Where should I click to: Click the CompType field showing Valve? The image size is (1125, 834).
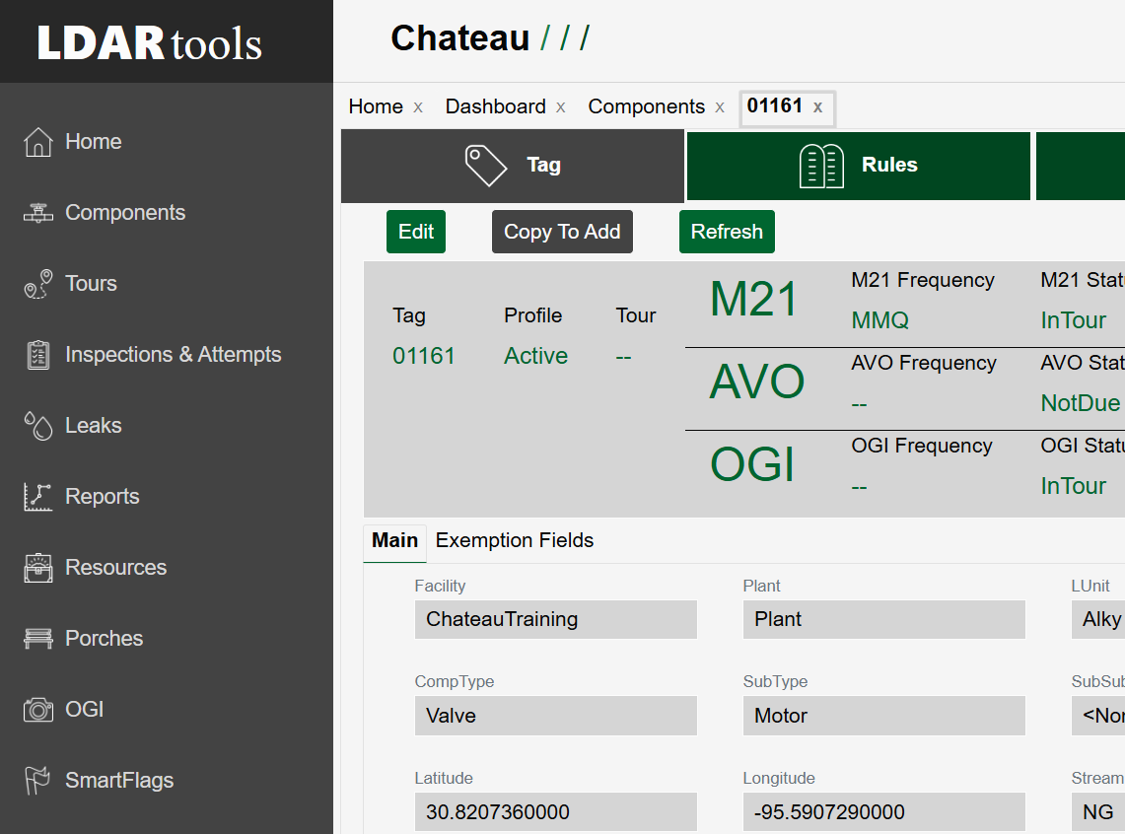click(556, 717)
